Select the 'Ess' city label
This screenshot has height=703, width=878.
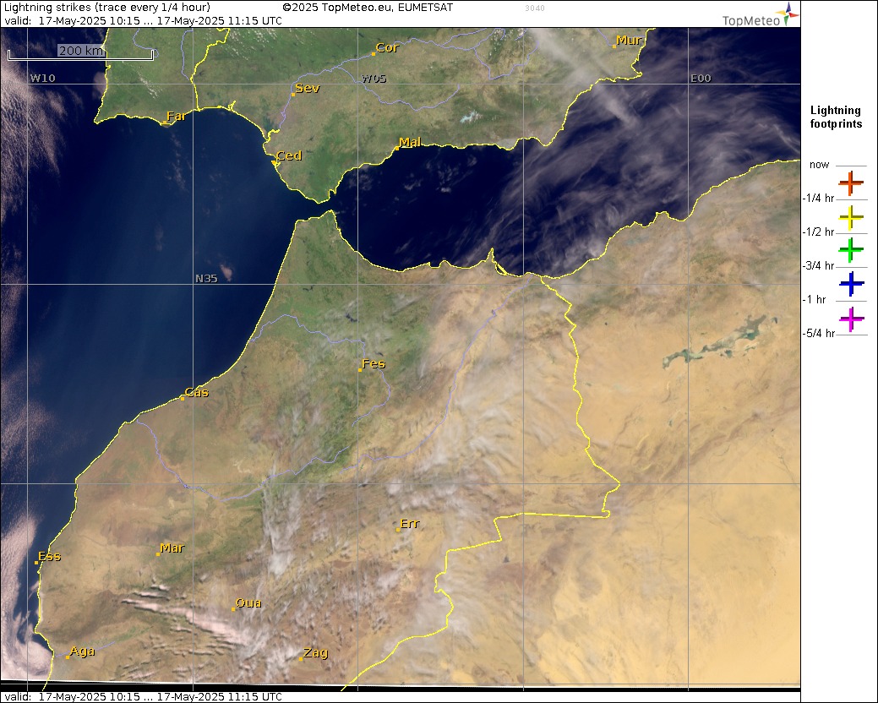[49, 556]
